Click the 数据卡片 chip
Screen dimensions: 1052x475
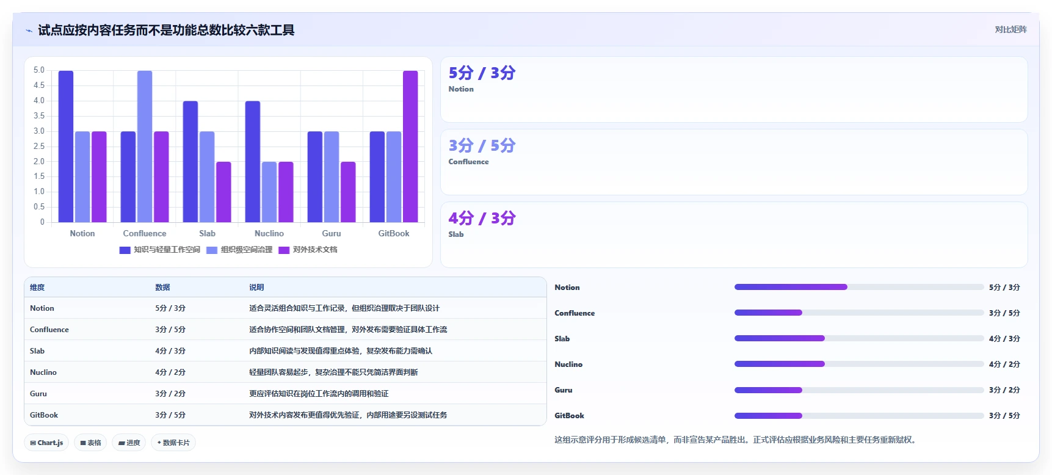coord(173,443)
